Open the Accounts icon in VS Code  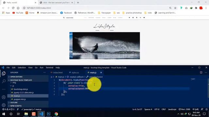click(4, 97)
